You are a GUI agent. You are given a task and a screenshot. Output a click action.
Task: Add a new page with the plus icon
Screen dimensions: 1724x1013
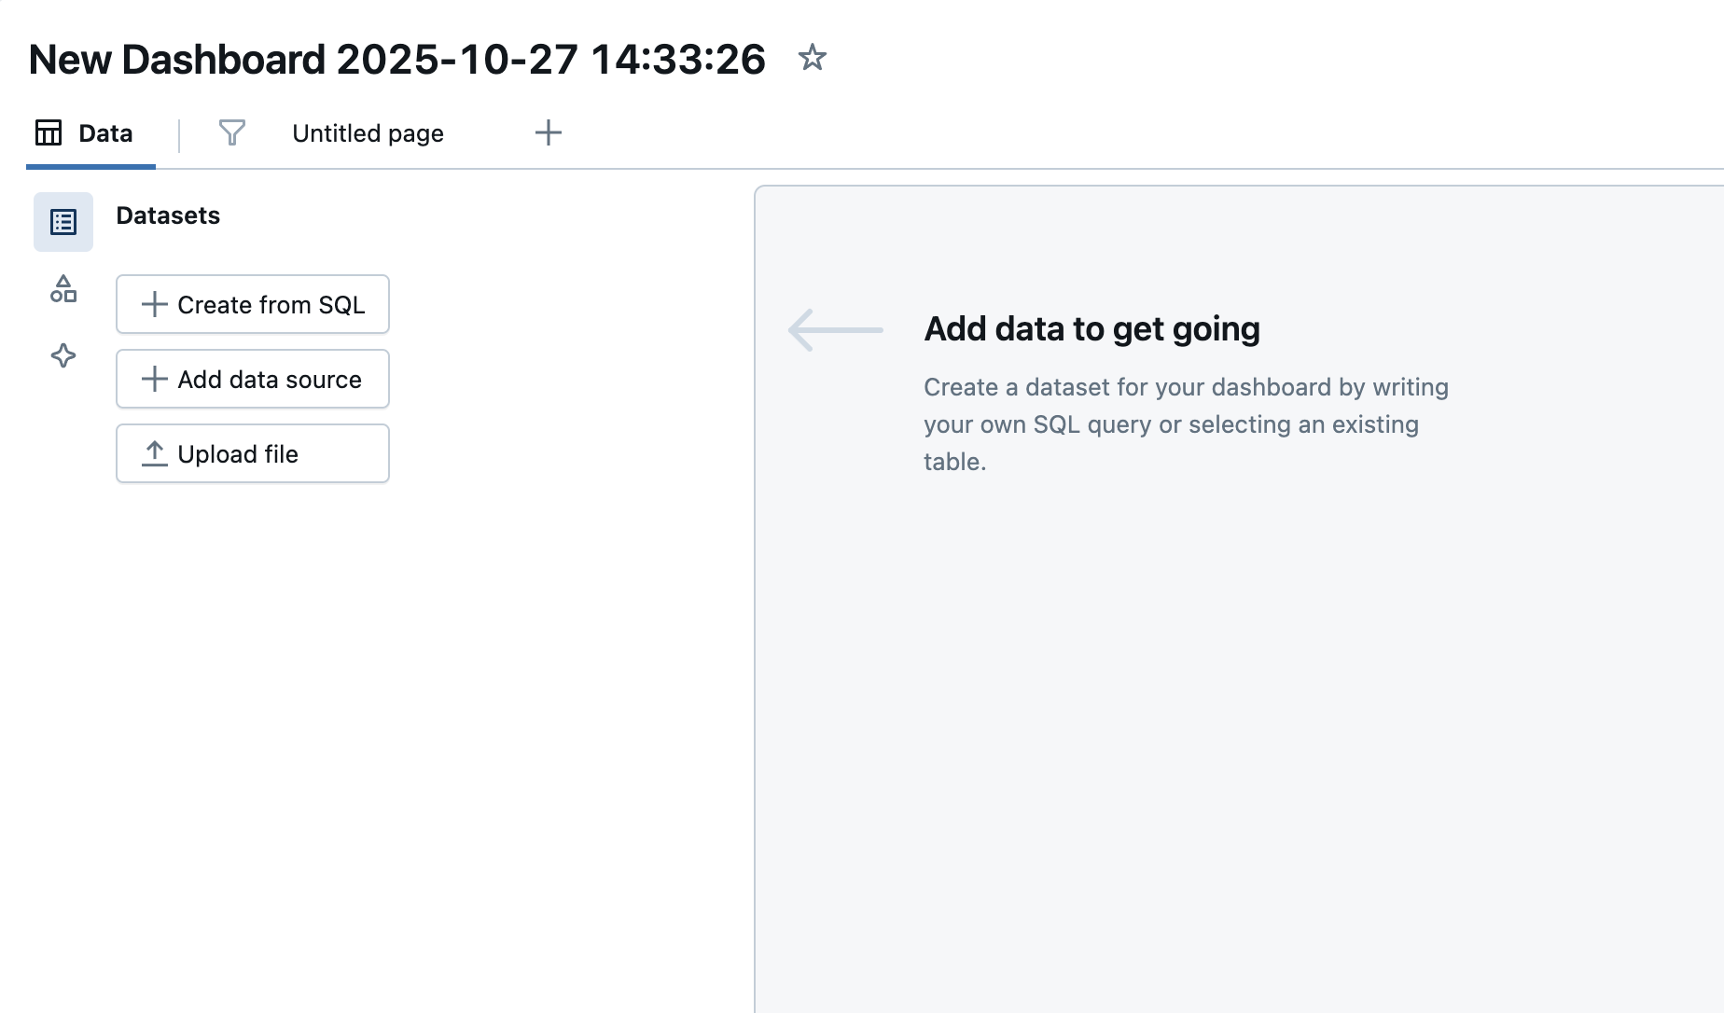(x=549, y=133)
